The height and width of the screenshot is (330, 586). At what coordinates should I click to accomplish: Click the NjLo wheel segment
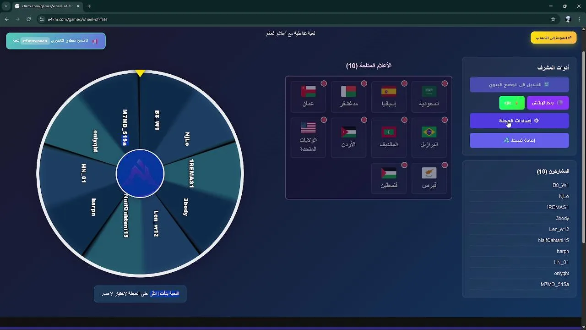187,139
